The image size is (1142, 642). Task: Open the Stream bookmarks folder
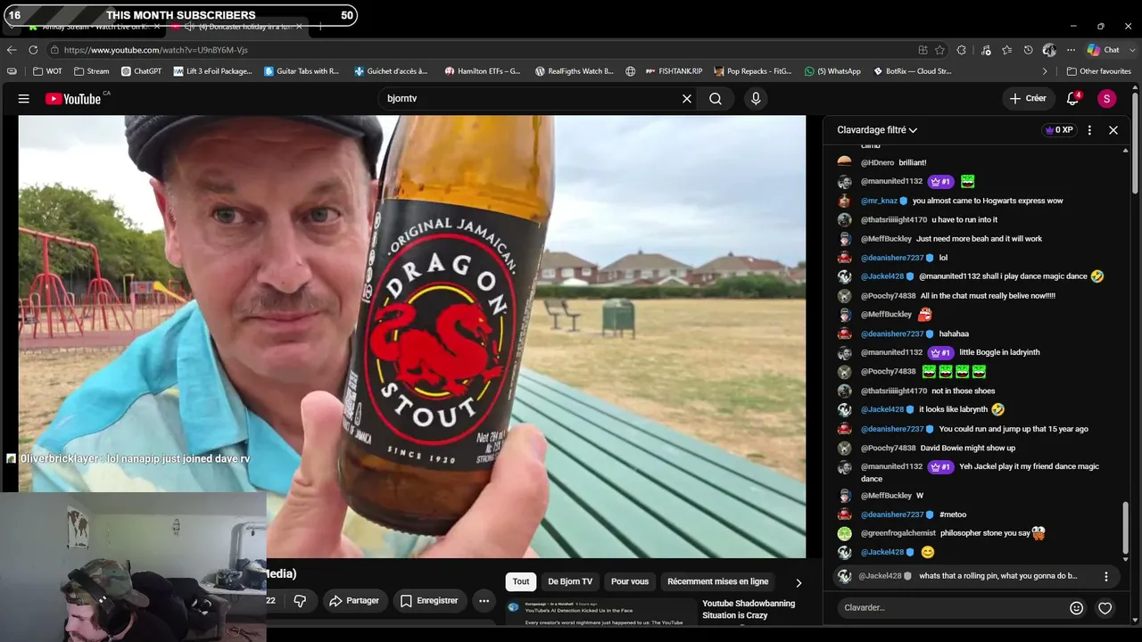click(92, 71)
